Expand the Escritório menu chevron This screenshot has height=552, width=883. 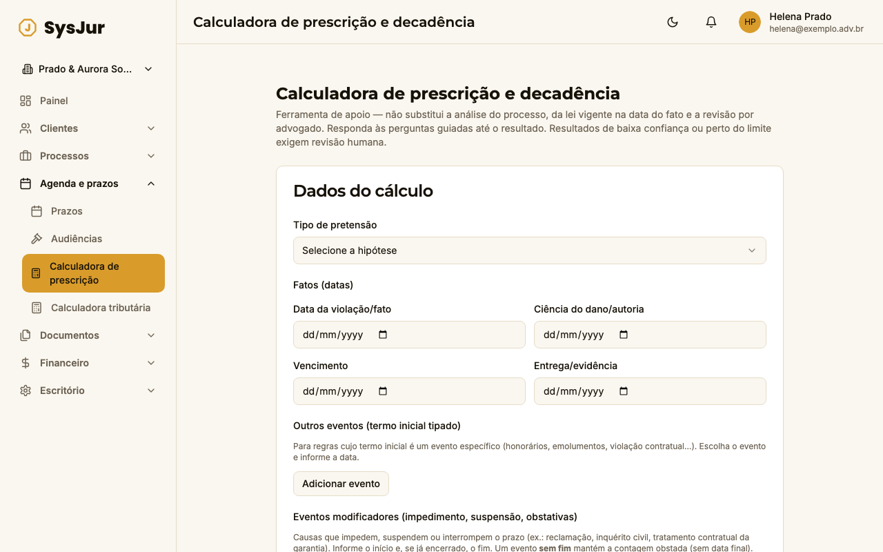click(x=151, y=391)
